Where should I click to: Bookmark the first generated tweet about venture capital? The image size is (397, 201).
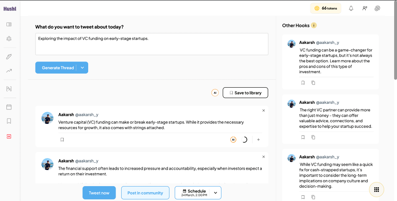point(62,139)
